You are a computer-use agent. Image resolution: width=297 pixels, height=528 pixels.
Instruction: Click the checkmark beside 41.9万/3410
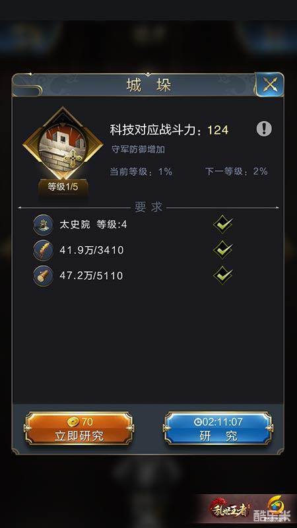223,249
